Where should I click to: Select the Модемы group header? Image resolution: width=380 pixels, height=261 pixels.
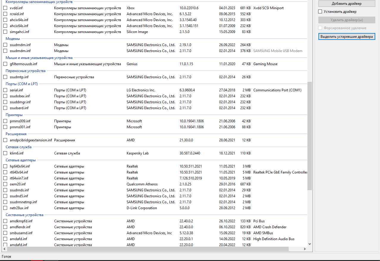[x=13, y=39]
